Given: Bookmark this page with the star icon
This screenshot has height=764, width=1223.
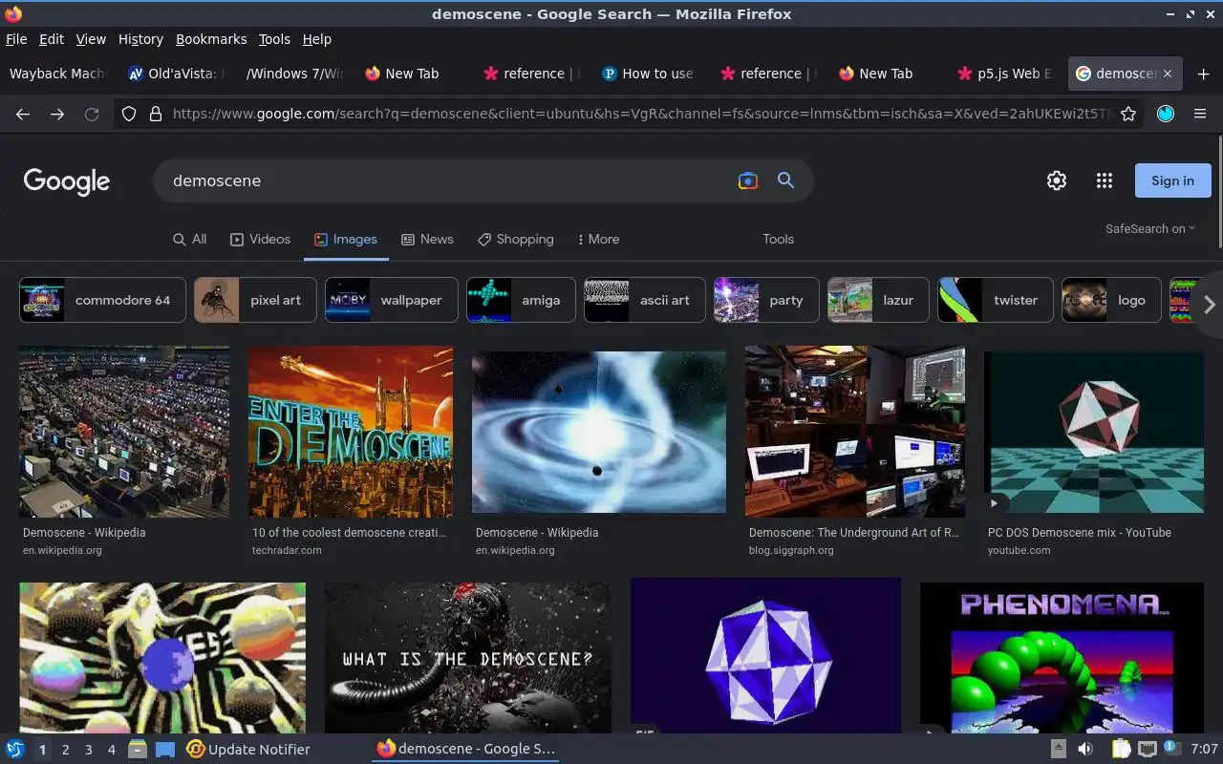Looking at the screenshot, I should pos(1128,114).
